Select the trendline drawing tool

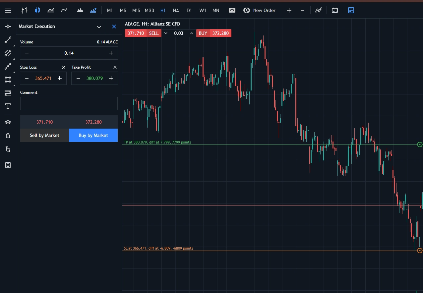pyautogui.click(x=8, y=40)
